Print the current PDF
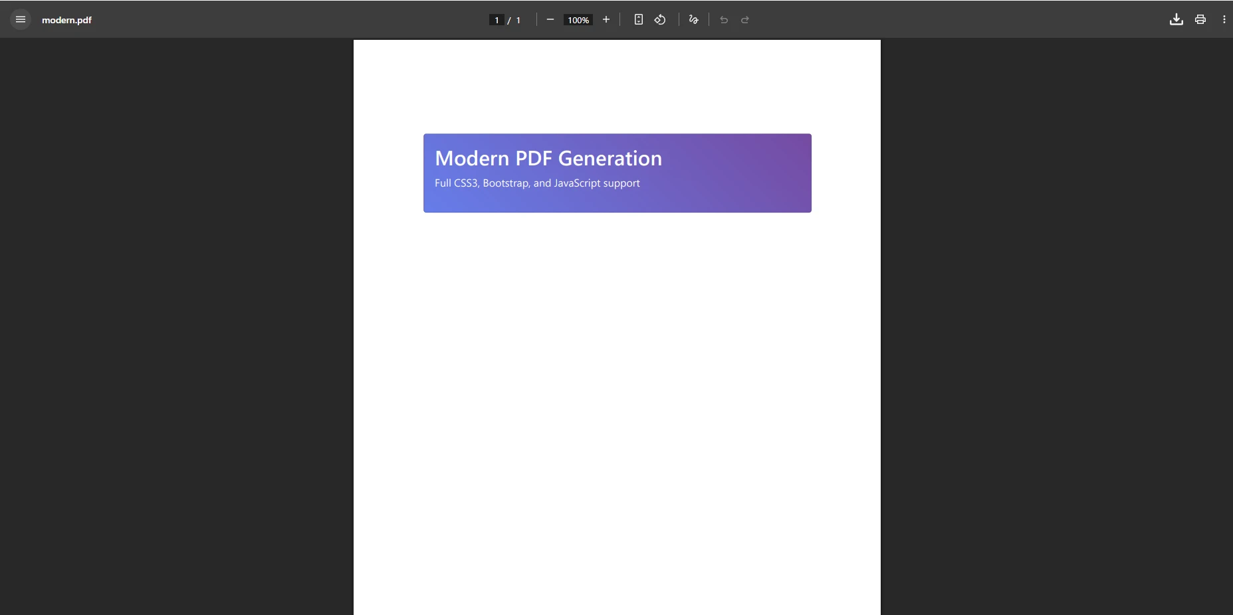Viewport: 1233px width, 615px height. pos(1200,19)
